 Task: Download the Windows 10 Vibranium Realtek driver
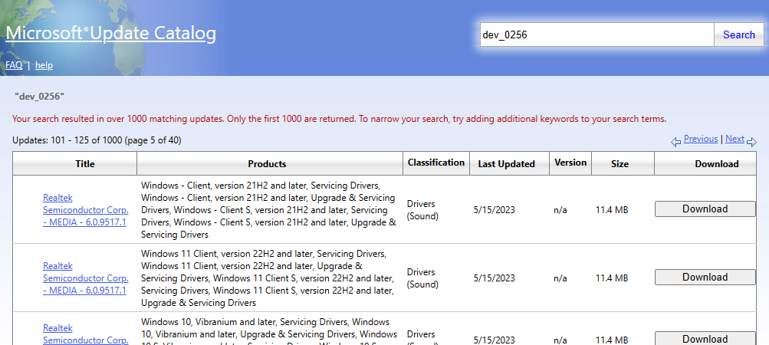[x=705, y=338]
